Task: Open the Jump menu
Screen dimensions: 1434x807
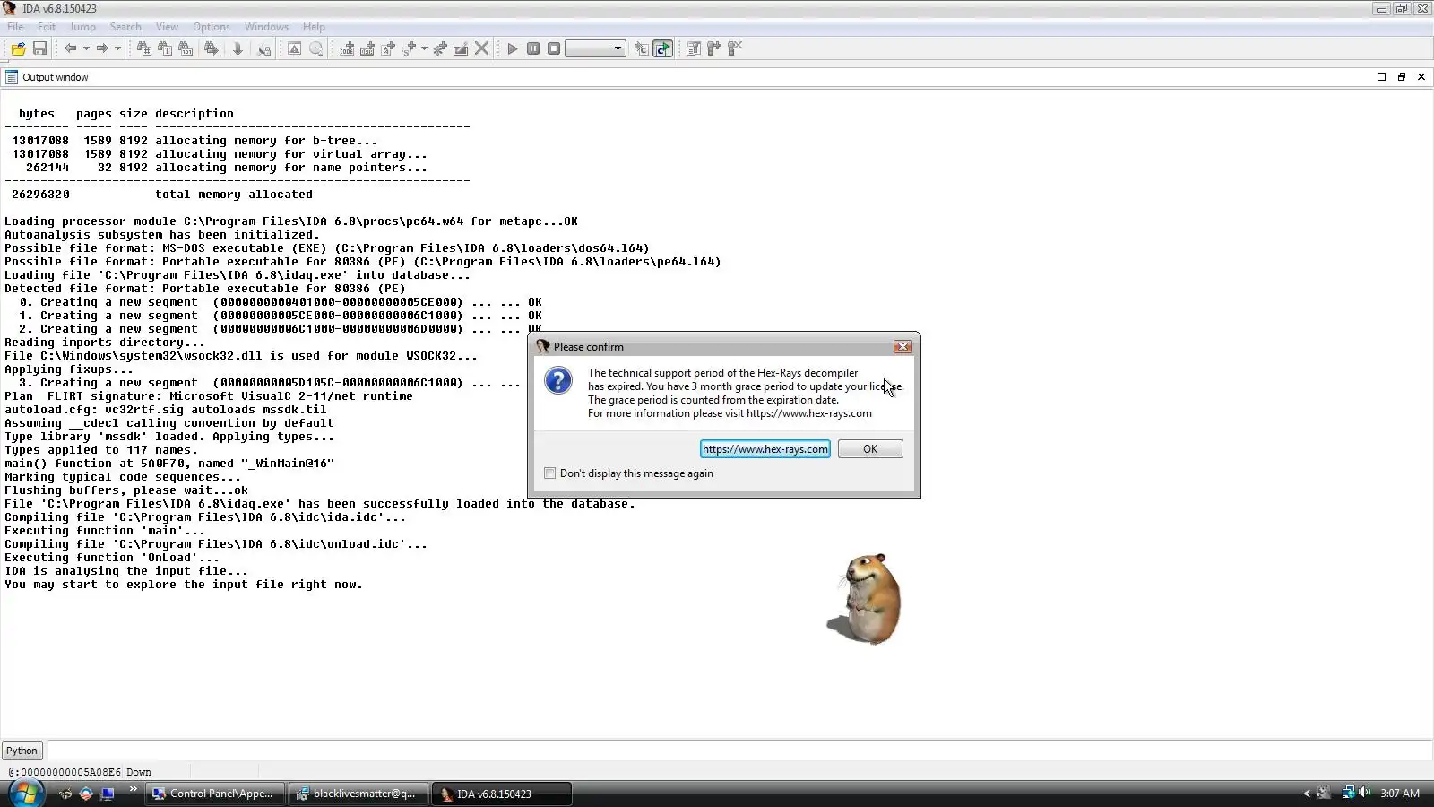Action: (82, 27)
